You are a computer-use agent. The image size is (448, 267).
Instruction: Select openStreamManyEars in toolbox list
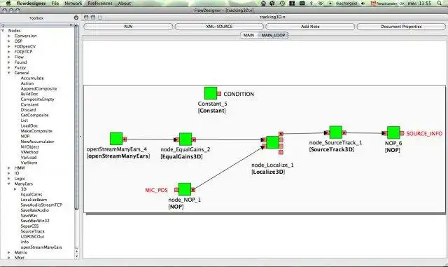point(41,247)
